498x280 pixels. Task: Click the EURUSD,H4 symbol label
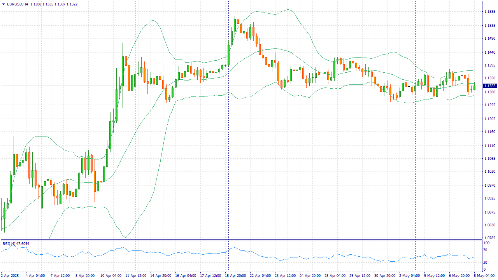click(x=18, y=4)
